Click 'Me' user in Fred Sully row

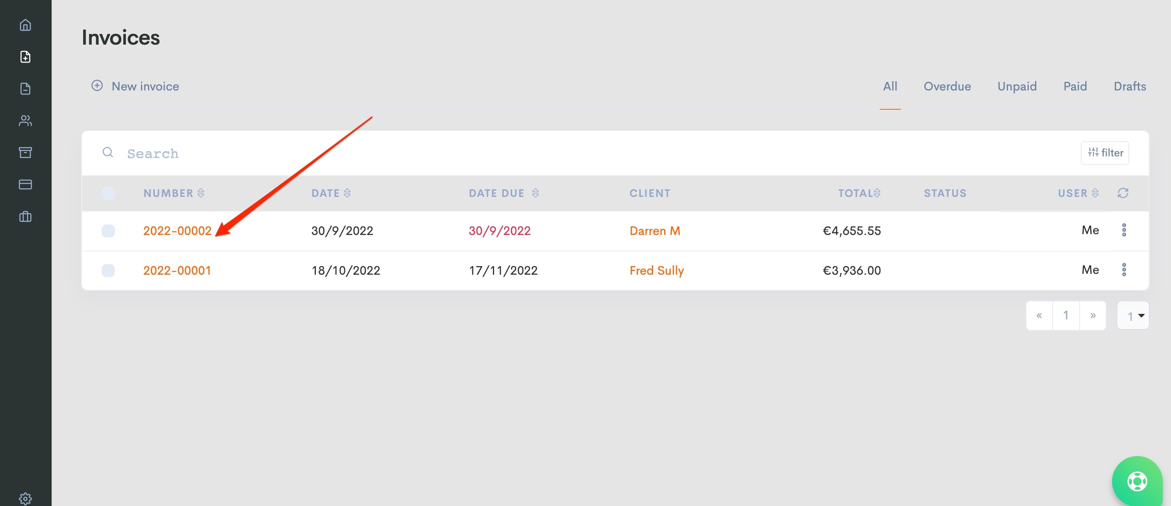tap(1090, 270)
